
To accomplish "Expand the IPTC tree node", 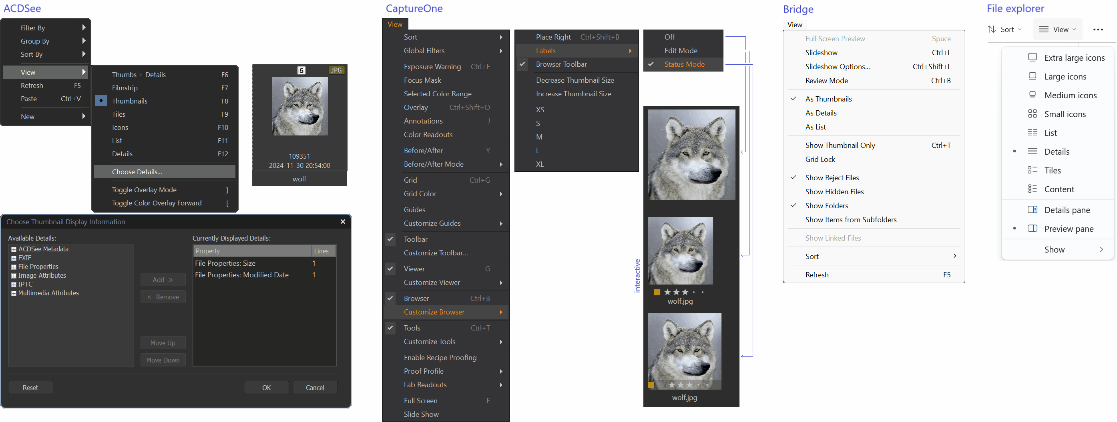I will [14, 285].
